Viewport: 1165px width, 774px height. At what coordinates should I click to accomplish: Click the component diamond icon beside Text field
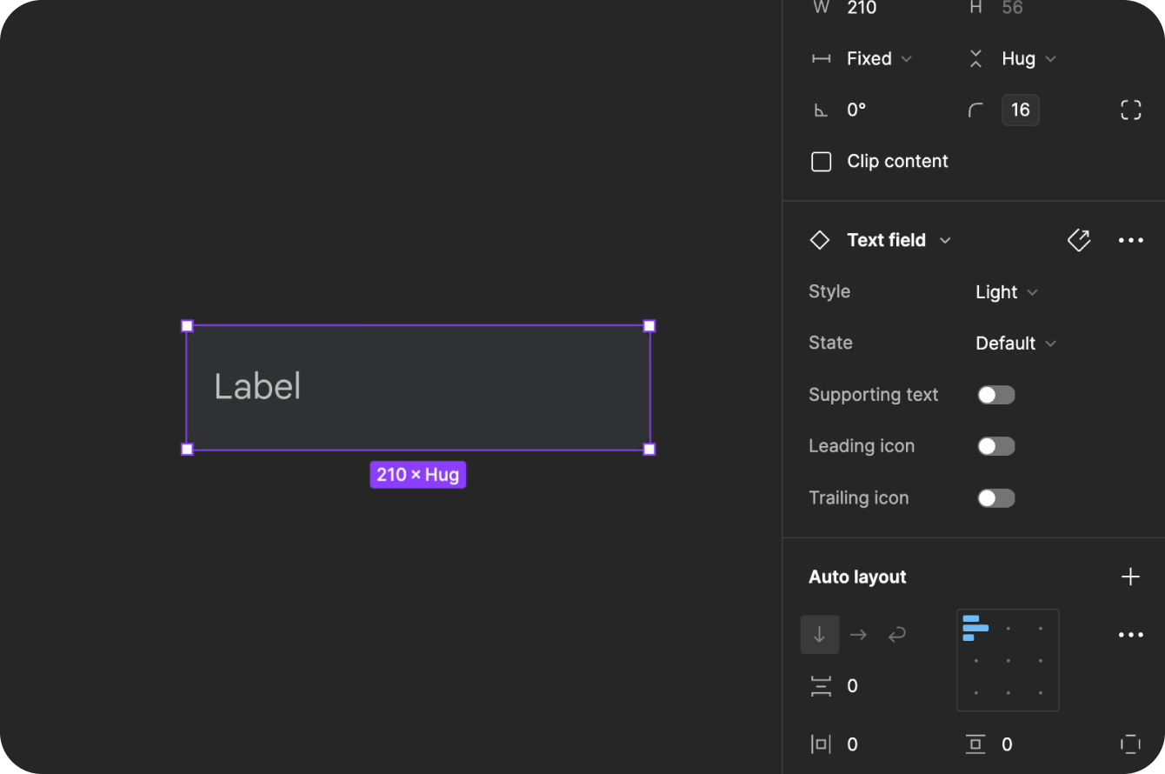820,240
